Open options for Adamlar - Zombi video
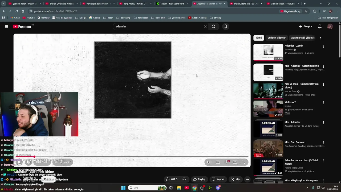341x192 pixels. [323, 46]
